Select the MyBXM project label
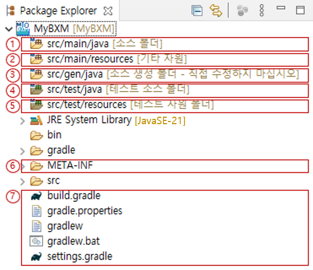This screenshot has height=270, width=313. click(x=74, y=29)
